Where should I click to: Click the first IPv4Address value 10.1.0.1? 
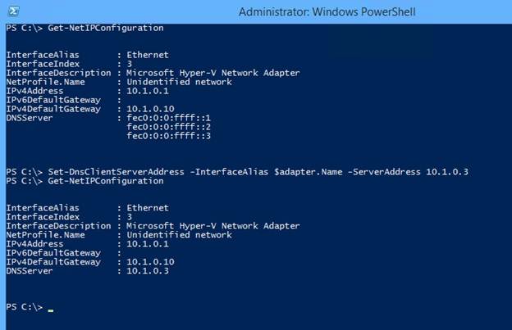(x=148, y=91)
